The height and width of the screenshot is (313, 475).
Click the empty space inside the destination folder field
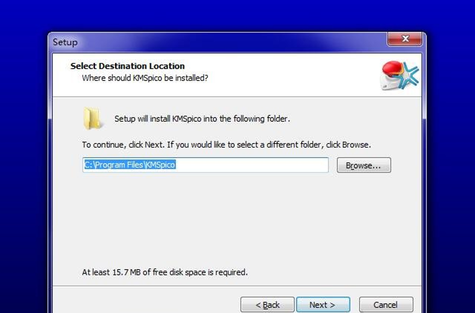[251, 165]
